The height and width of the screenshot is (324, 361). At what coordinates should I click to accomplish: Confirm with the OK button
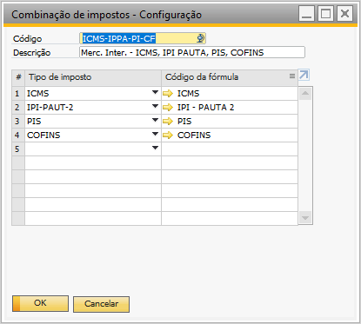click(x=40, y=303)
